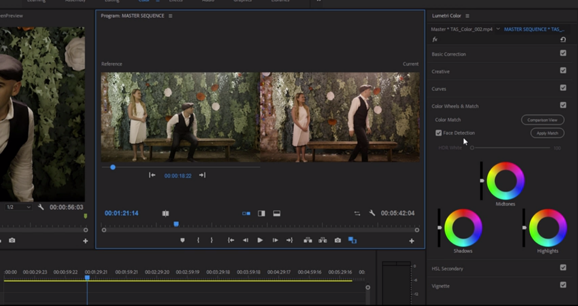Click Midtones luminance slider

point(482,181)
